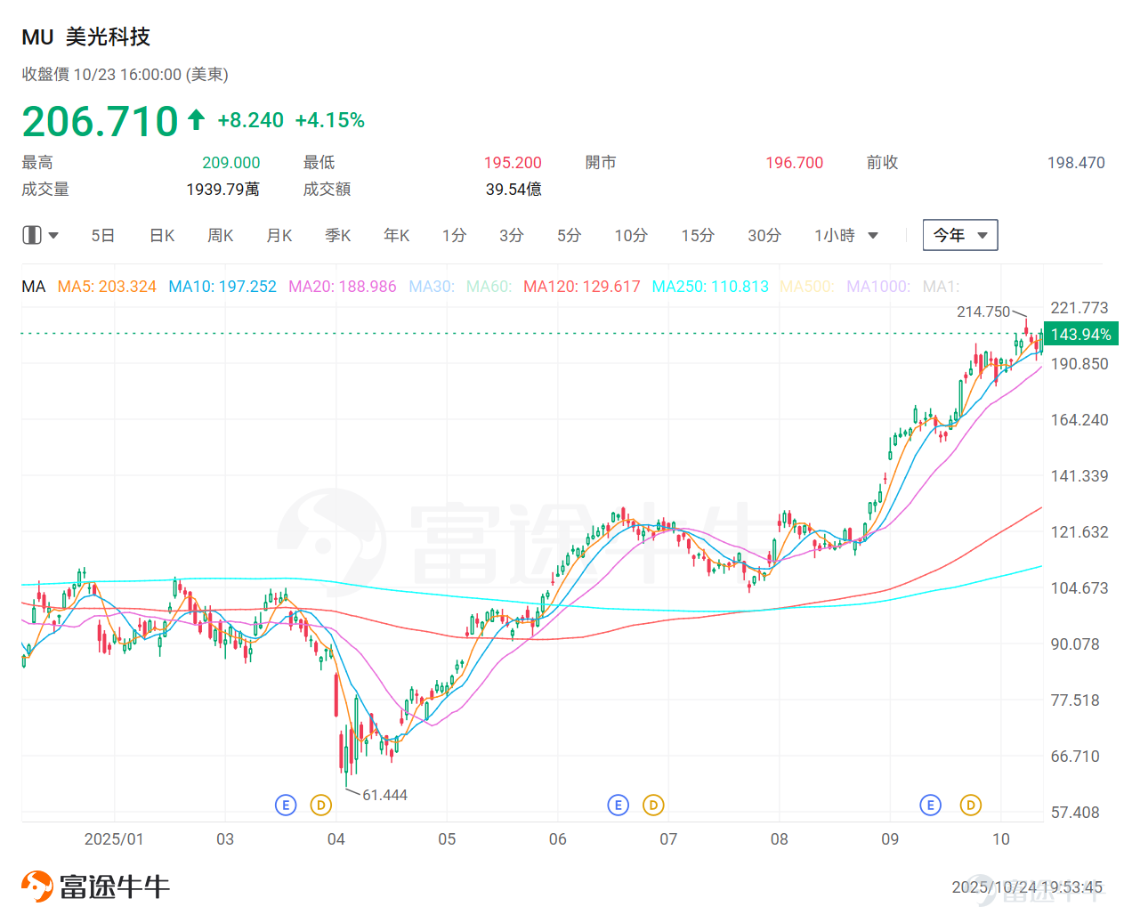Toggle the faded MA60 indicator
The image size is (1124, 923).
tap(489, 287)
